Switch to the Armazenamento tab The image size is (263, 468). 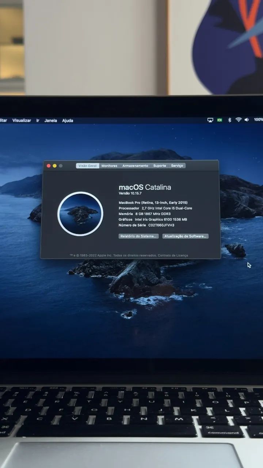(x=135, y=166)
